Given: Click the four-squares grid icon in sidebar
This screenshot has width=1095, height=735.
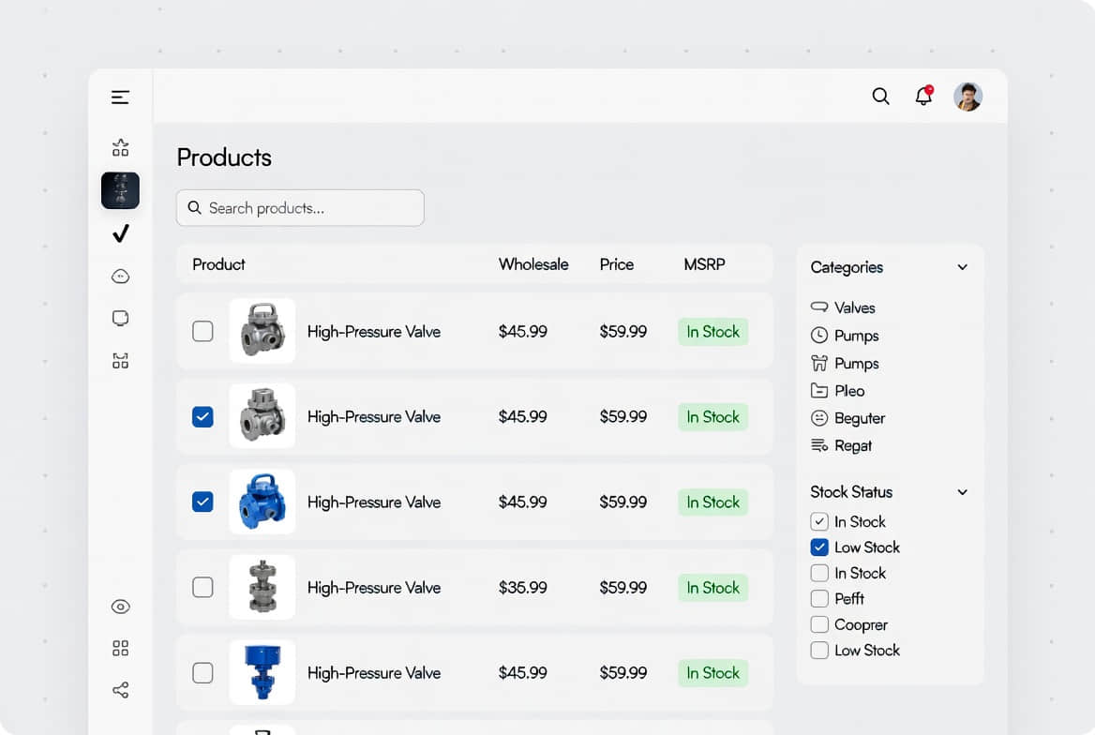Looking at the screenshot, I should click(x=120, y=649).
